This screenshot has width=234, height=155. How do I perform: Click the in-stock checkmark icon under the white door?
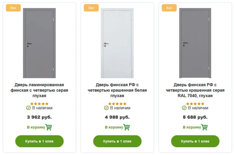(106, 108)
